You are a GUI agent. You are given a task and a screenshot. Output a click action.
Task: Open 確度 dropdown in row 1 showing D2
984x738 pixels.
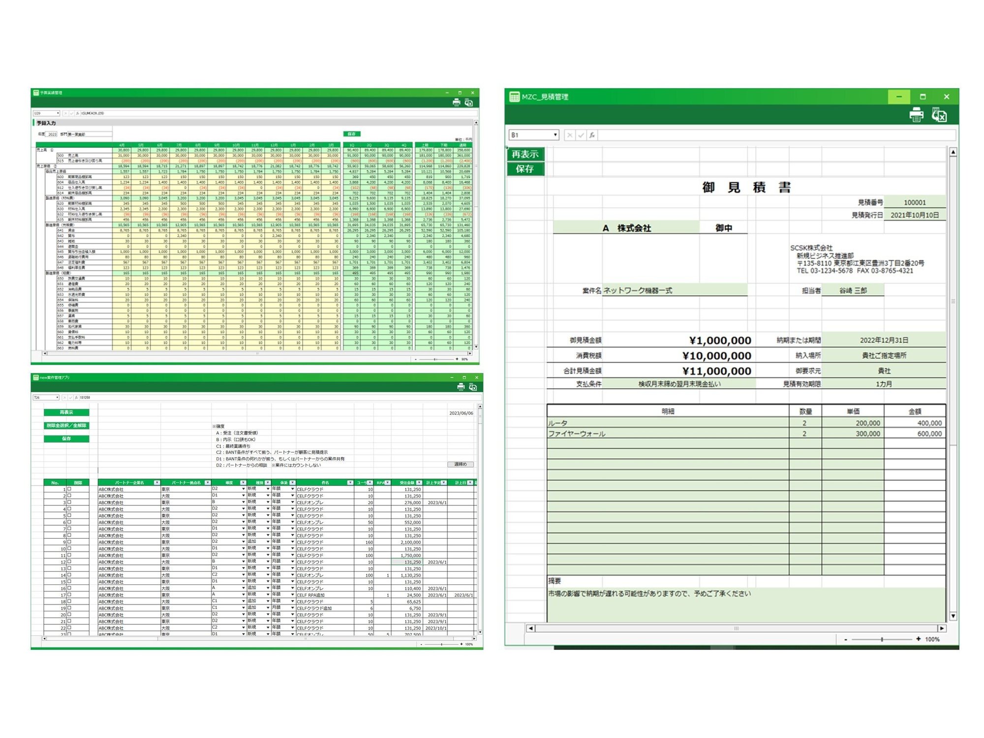(x=243, y=489)
